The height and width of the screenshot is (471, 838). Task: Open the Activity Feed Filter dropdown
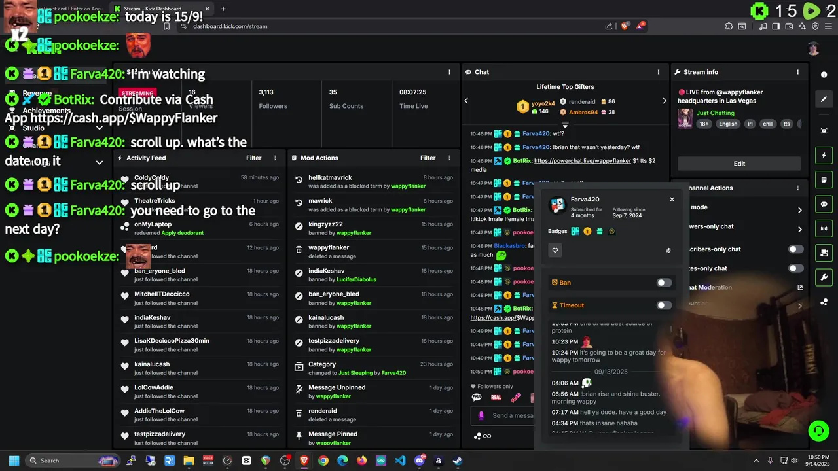pyautogui.click(x=253, y=158)
